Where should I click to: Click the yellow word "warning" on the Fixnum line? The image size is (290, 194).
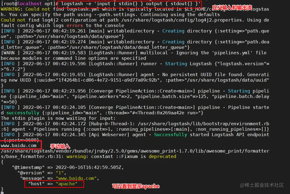76,156
